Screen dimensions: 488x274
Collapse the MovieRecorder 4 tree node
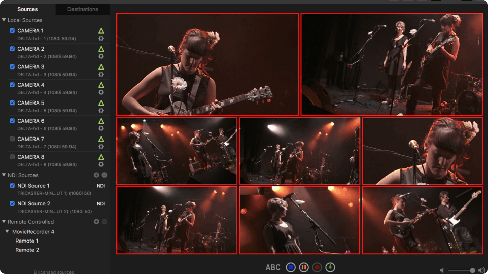tap(8, 232)
